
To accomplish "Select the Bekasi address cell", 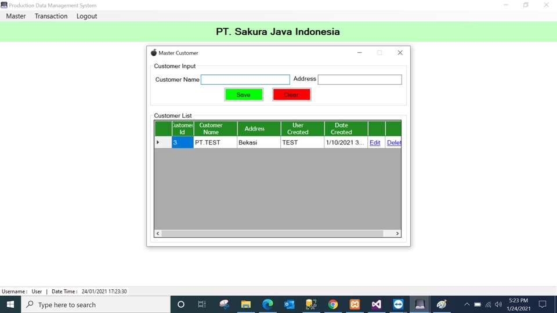I will [259, 143].
